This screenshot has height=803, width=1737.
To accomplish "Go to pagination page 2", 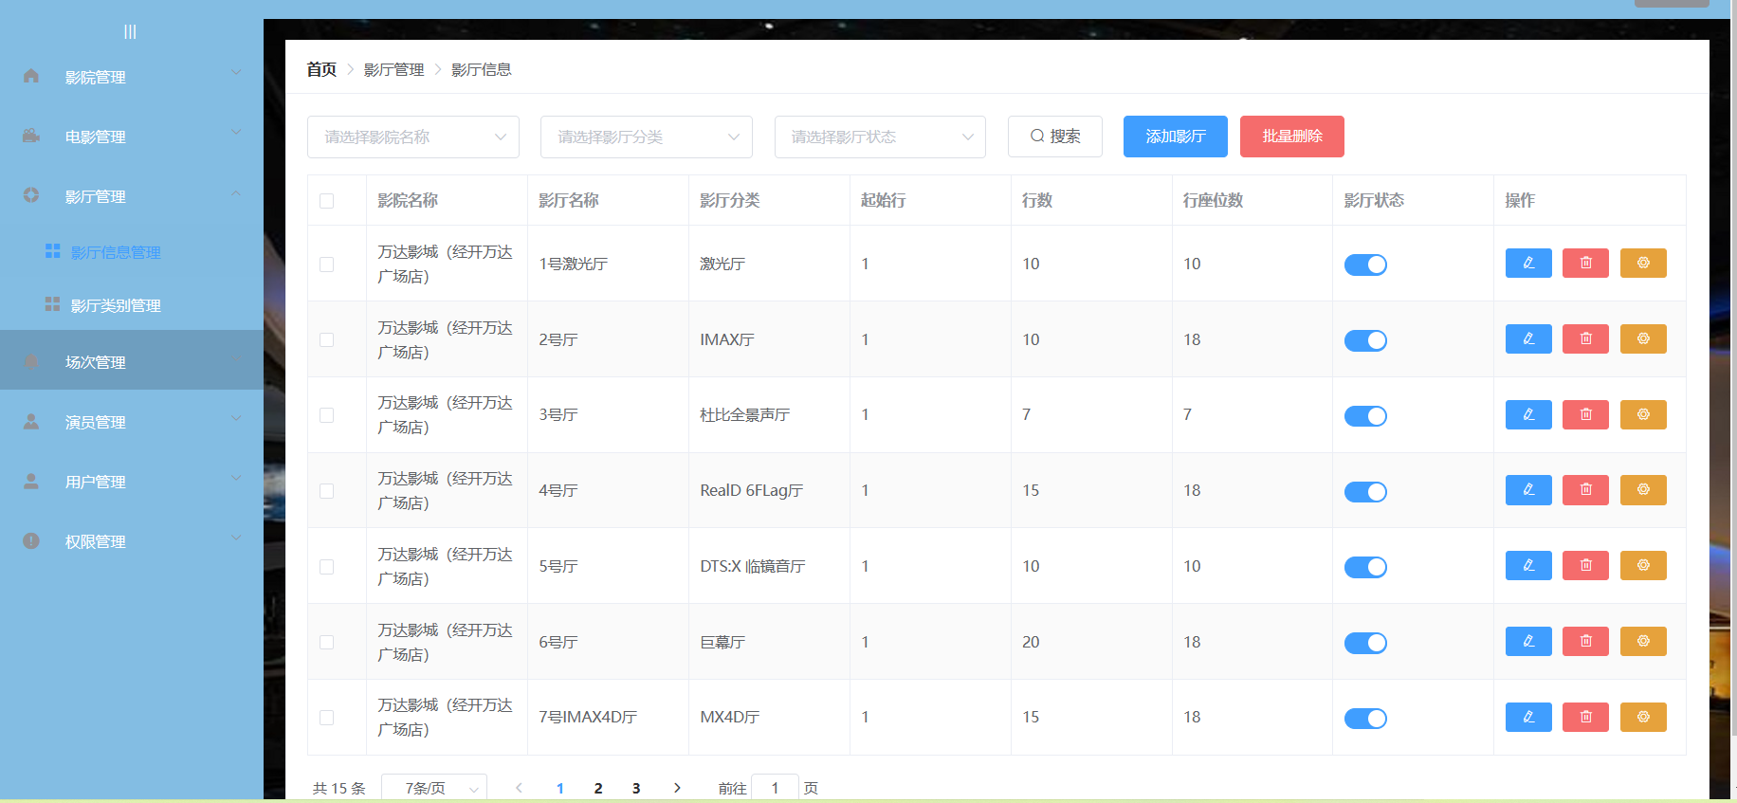I will pos(598,788).
